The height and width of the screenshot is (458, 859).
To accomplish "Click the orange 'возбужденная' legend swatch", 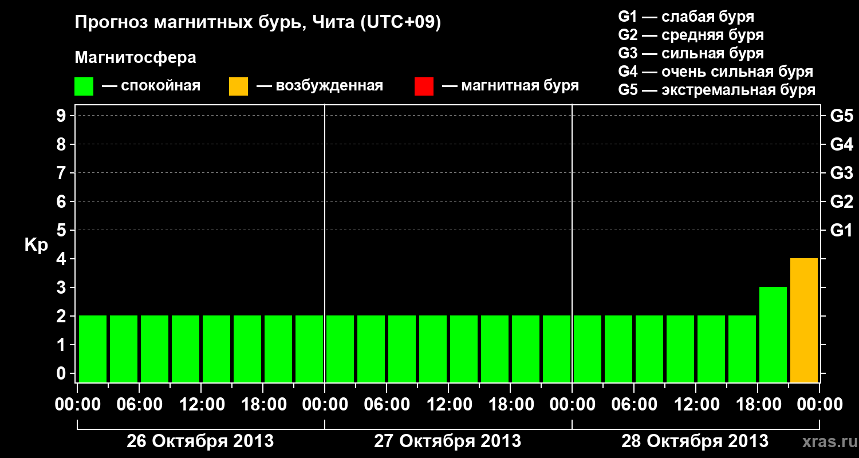I will [x=238, y=86].
